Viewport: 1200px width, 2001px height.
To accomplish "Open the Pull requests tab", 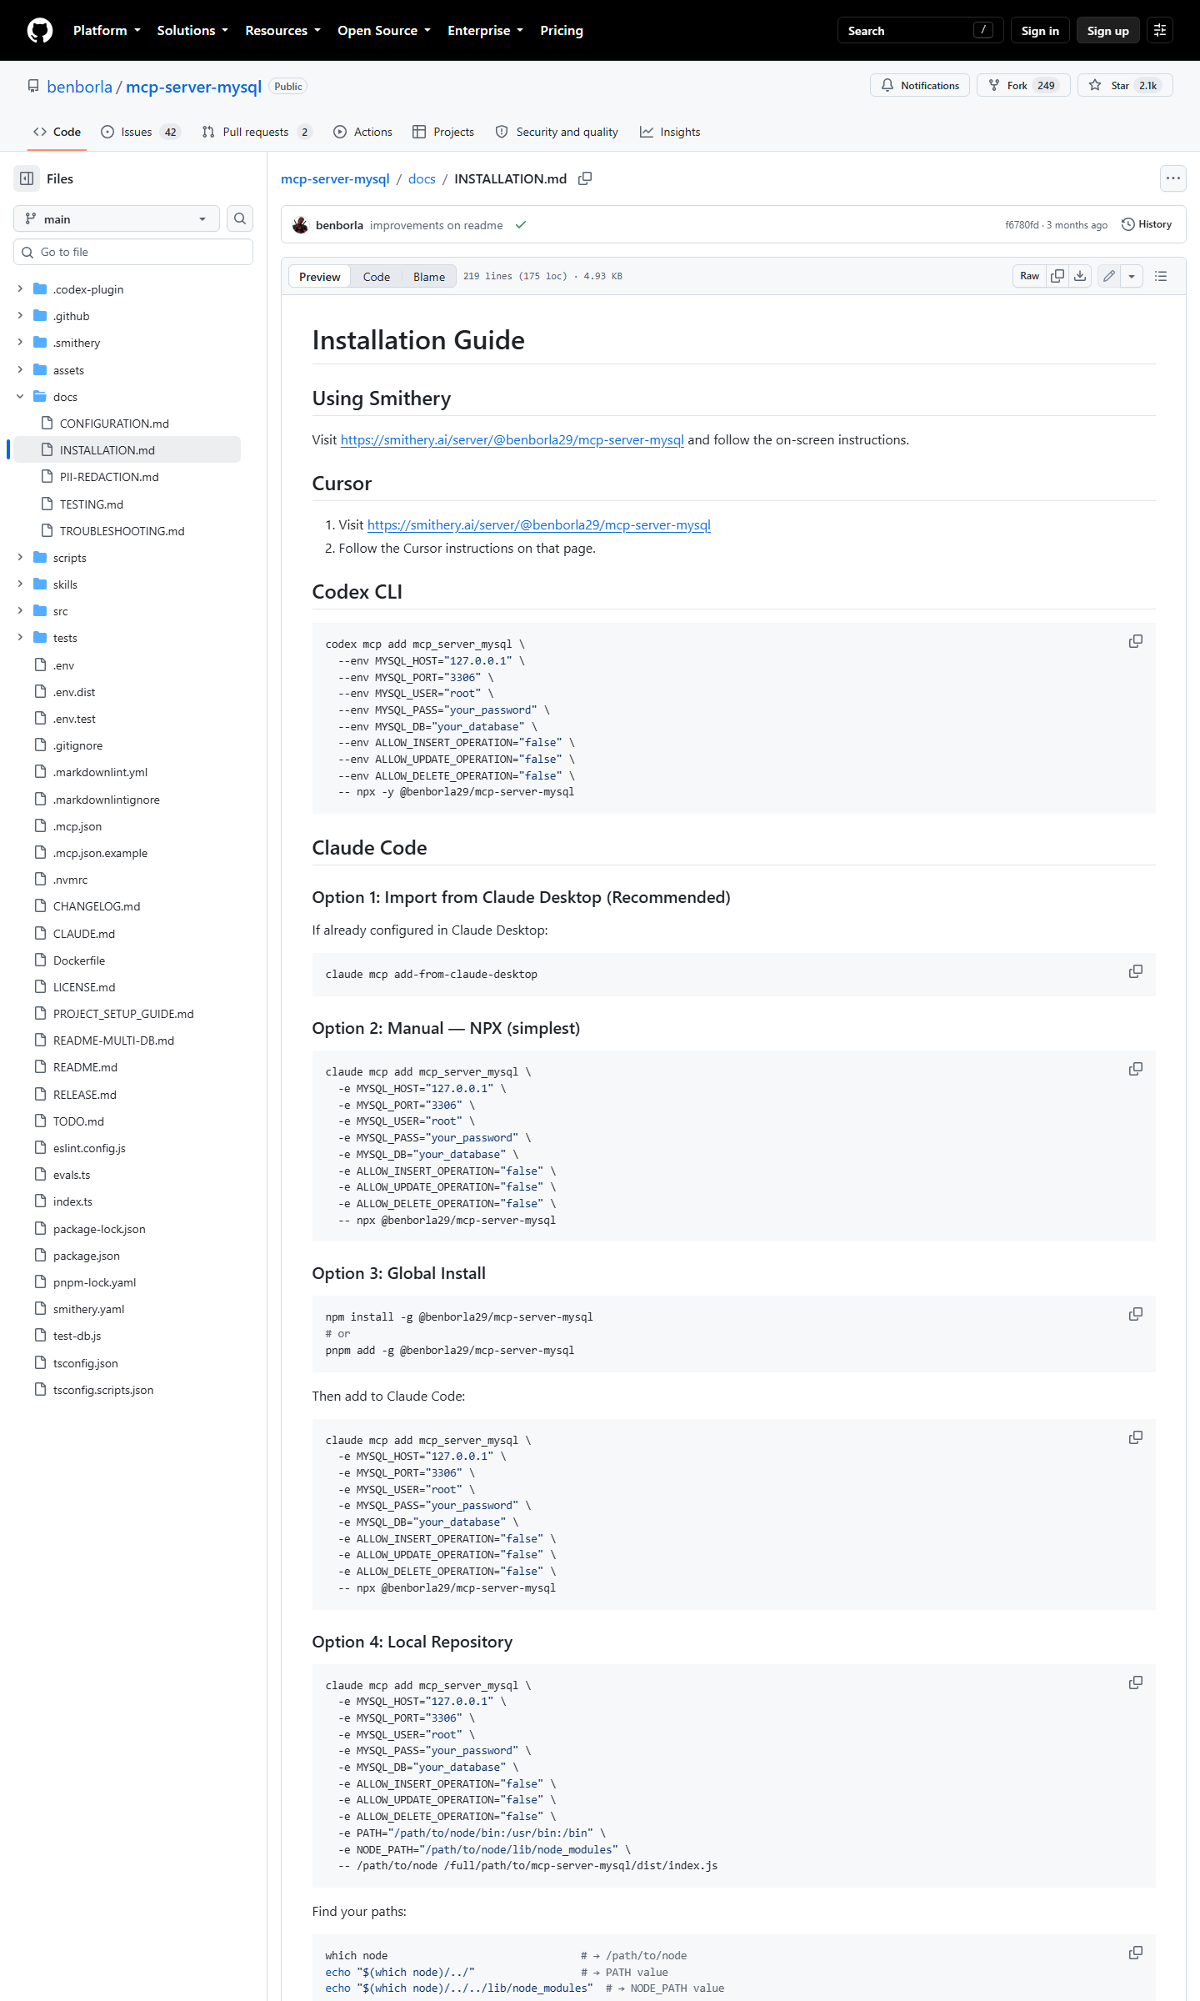I will 257,132.
